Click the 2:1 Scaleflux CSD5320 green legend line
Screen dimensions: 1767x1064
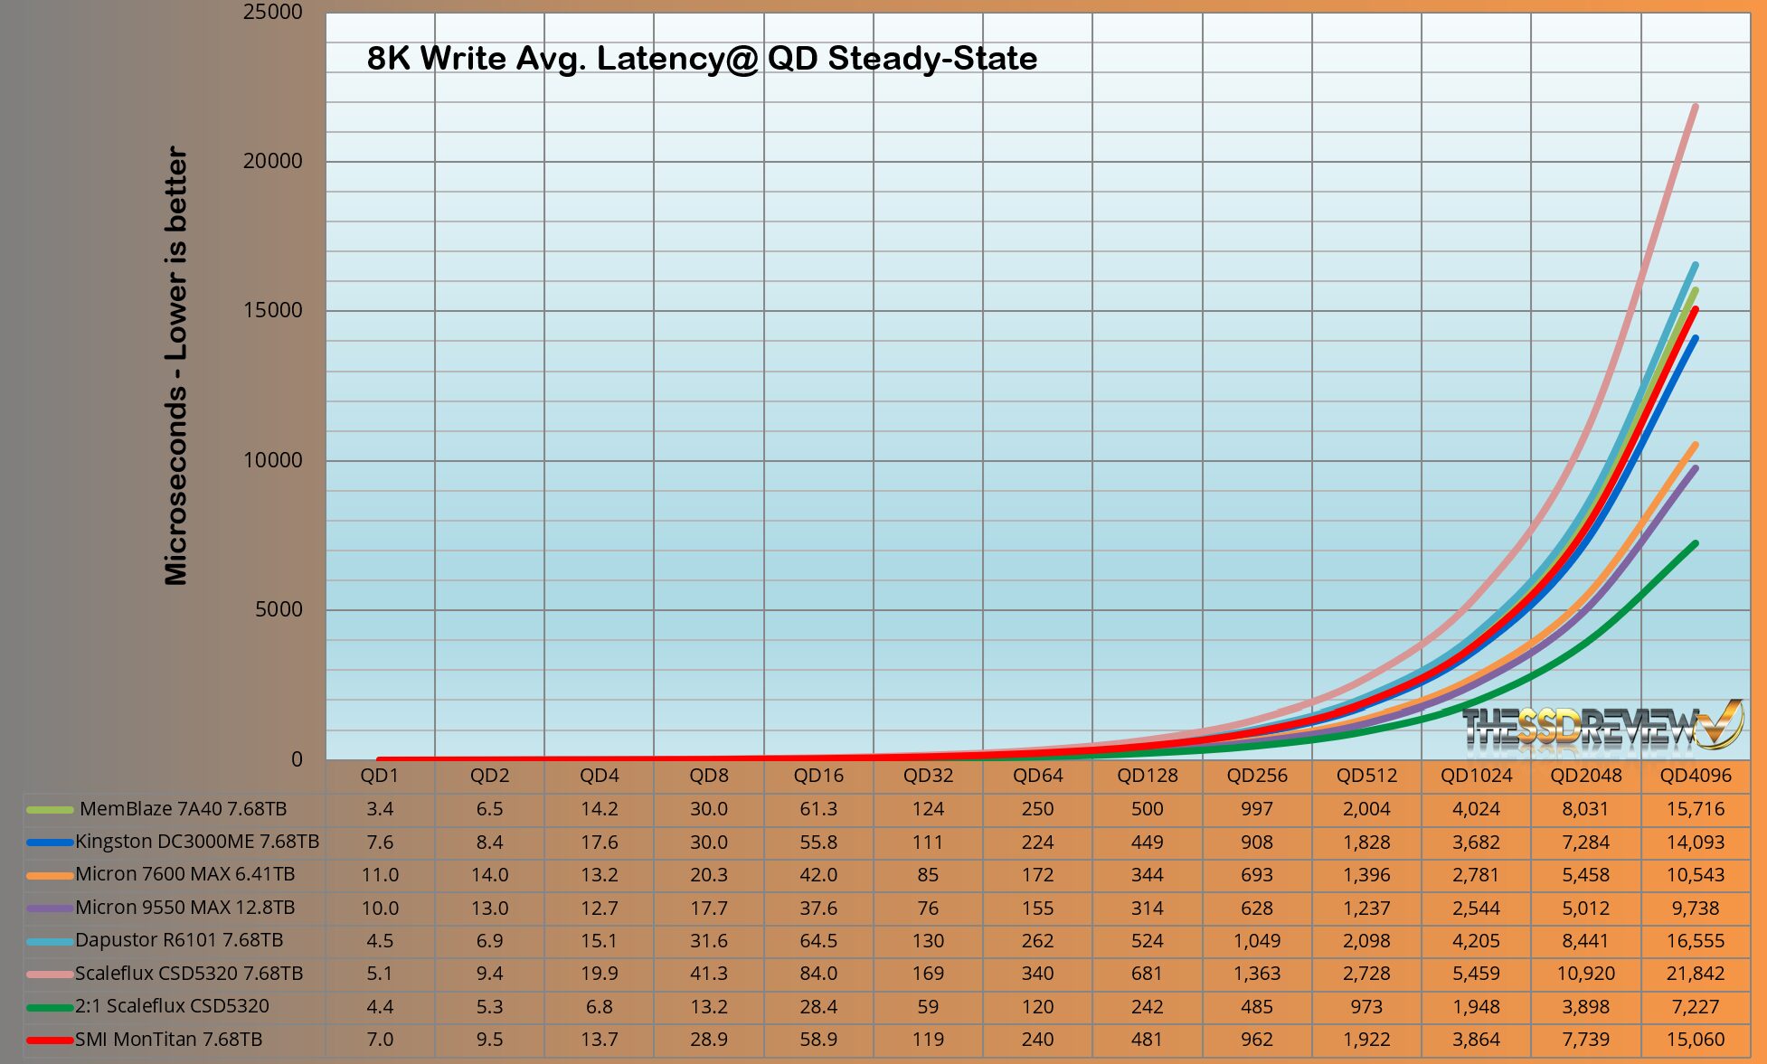tap(50, 1007)
